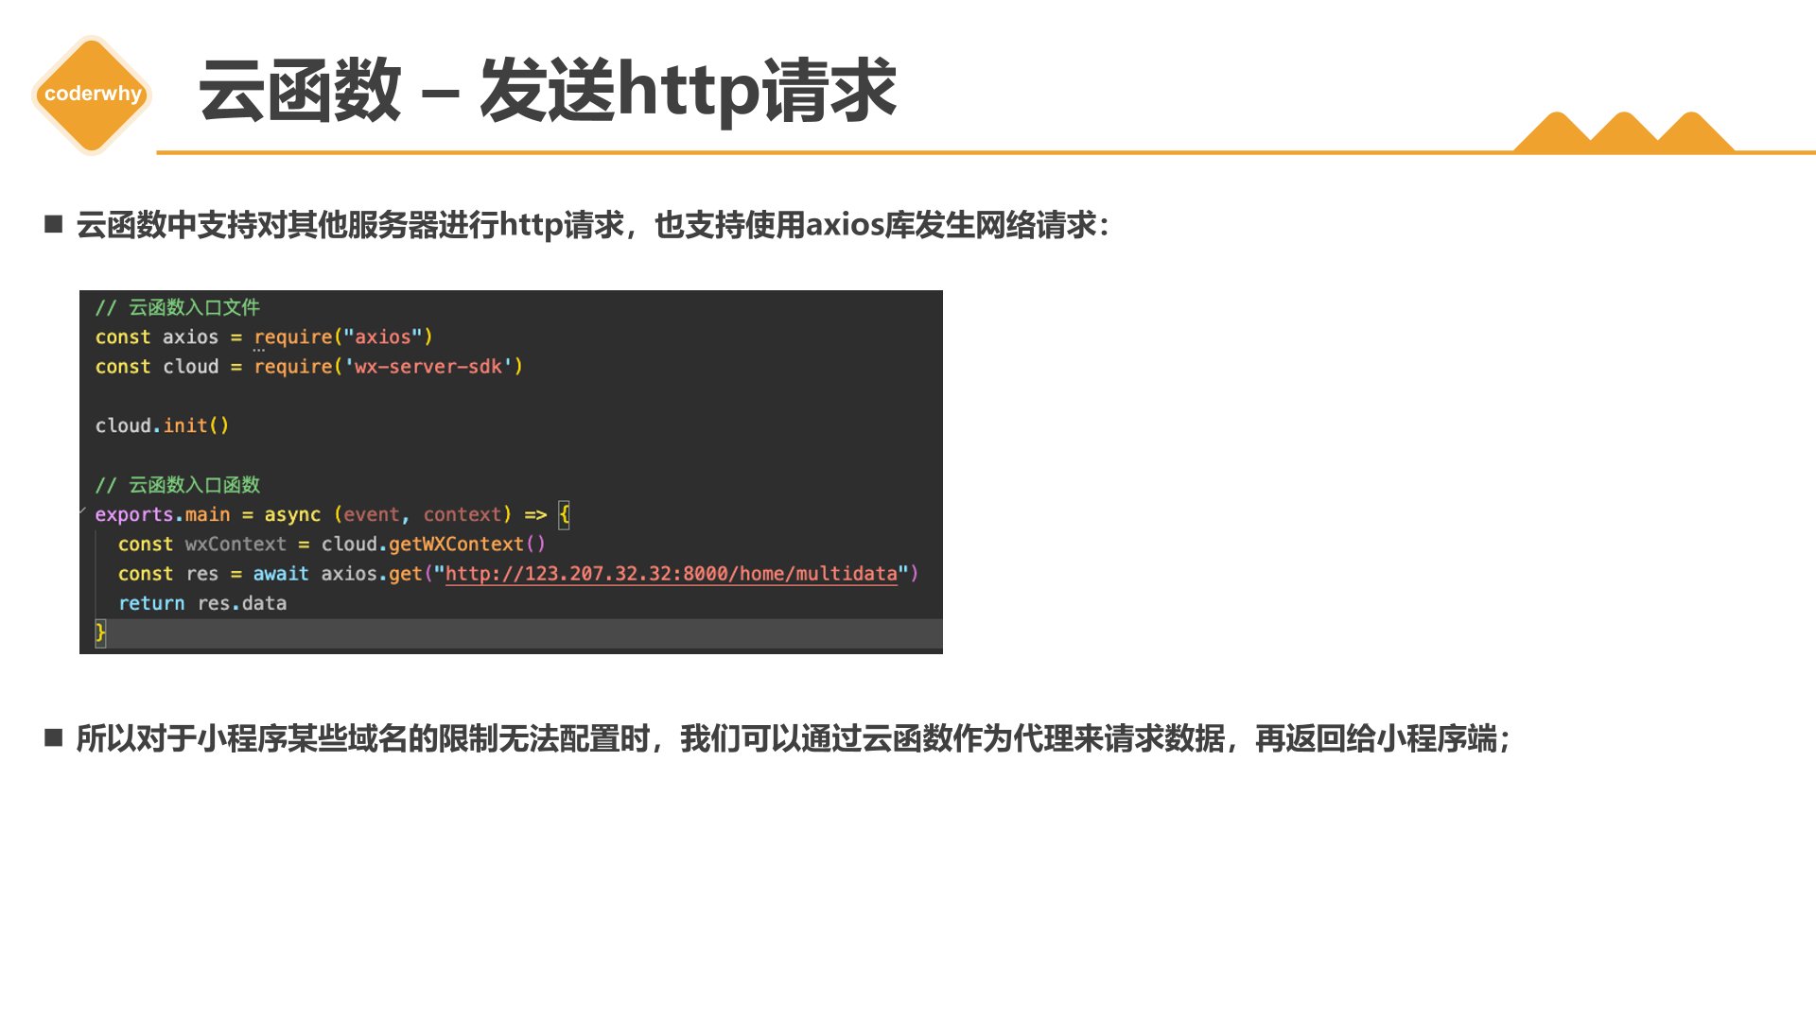Click the first black square bullet marker
The image size is (1816, 1021).
point(54,224)
